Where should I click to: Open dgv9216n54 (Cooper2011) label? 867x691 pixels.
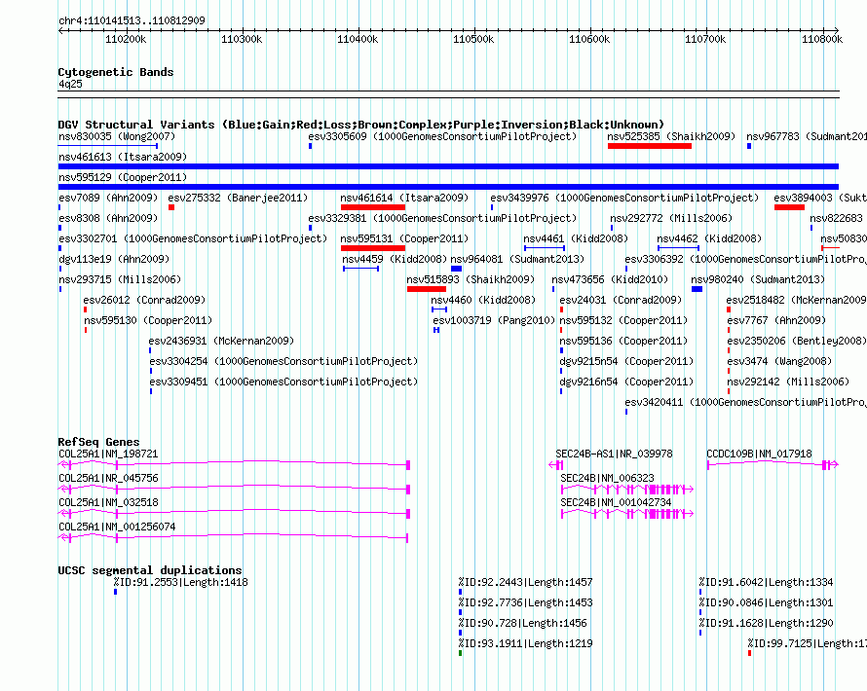tap(626, 382)
